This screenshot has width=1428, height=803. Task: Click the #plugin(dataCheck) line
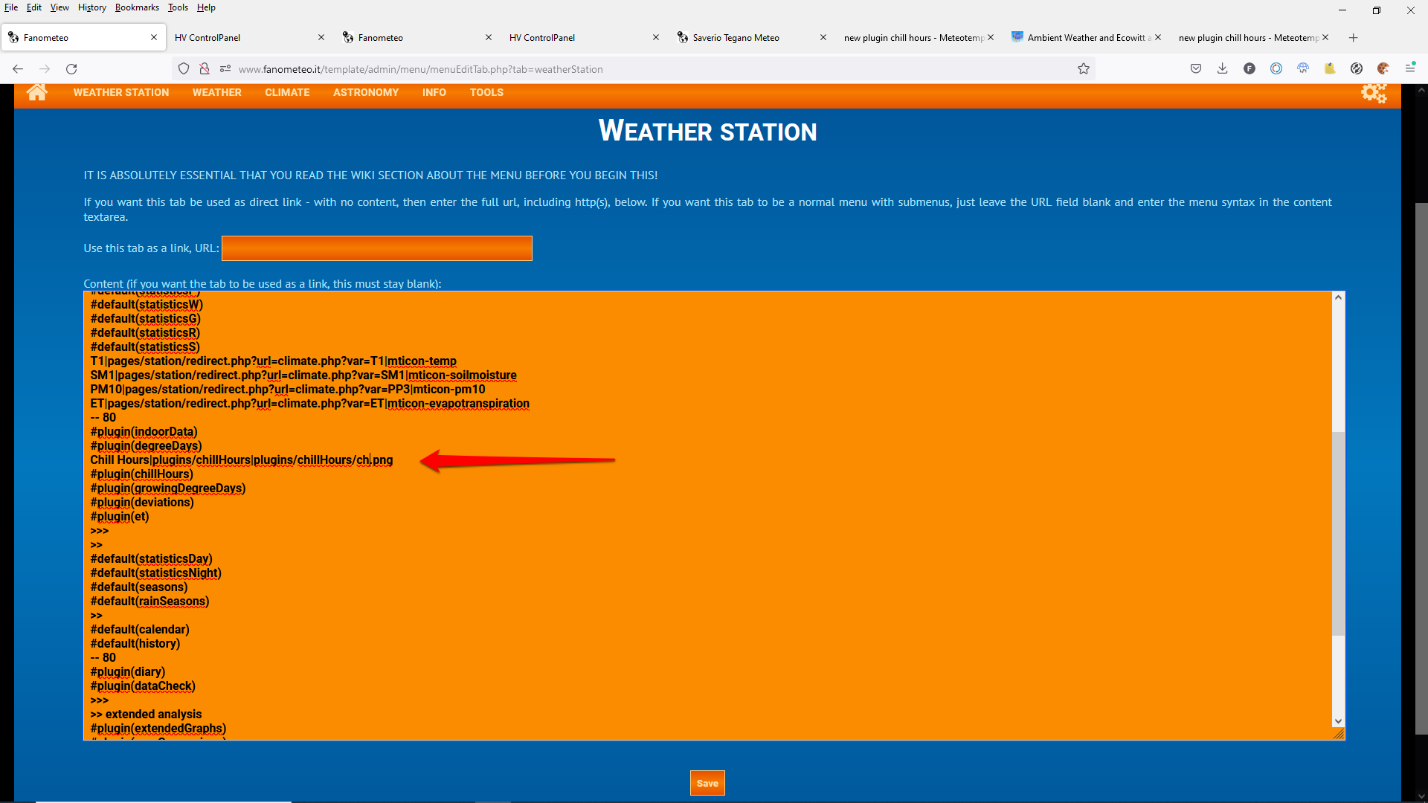[143, 686]
